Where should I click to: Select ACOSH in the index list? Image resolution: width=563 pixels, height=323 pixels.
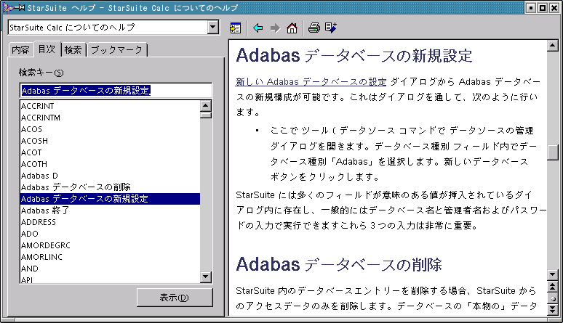[110, 141]
